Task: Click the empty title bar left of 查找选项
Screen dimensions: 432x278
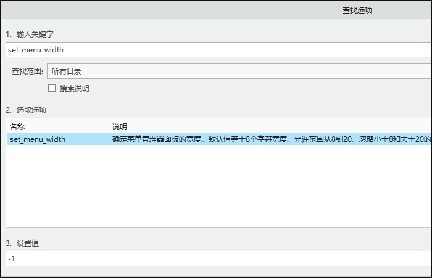Action: pyautogui.click(x=171, y=10)
